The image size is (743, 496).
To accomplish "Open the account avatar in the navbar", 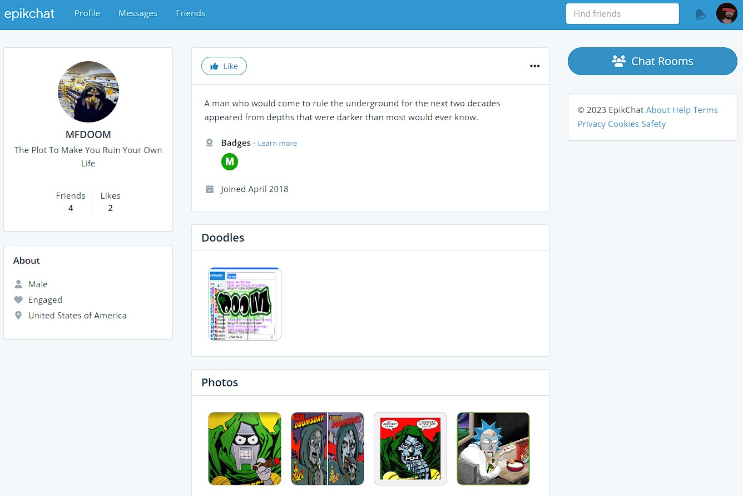I will click(726, 13).
